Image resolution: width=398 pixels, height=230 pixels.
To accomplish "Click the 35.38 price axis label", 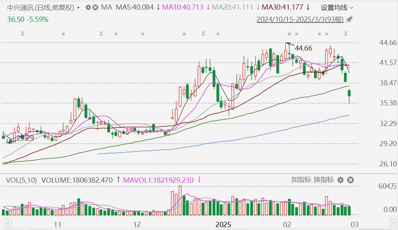I will 388,103.
